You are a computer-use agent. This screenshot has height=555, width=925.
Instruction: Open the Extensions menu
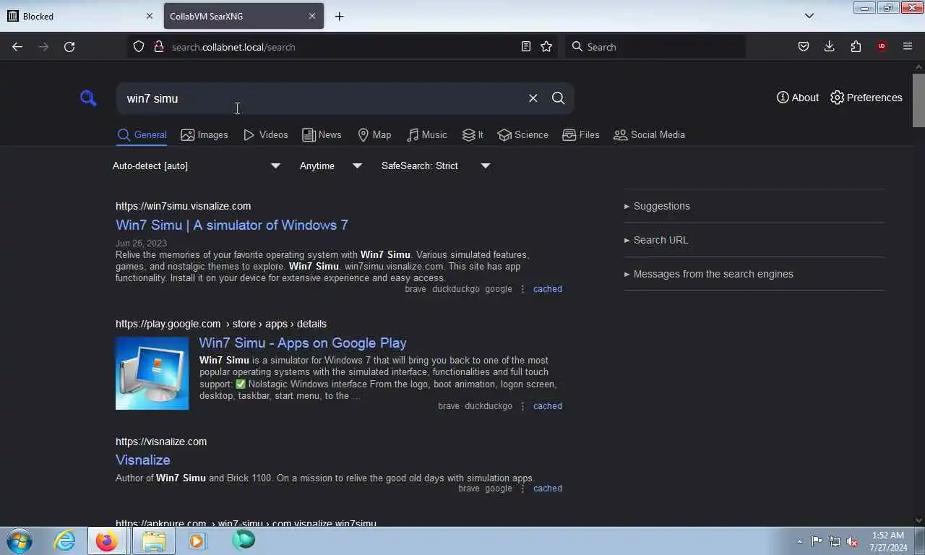[x=856, y=47]
